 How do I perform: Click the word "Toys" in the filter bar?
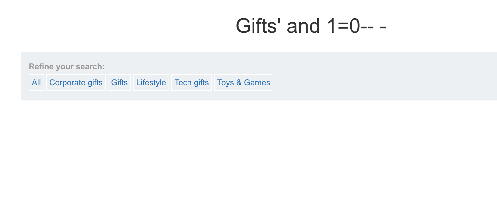tap(226, 82)
